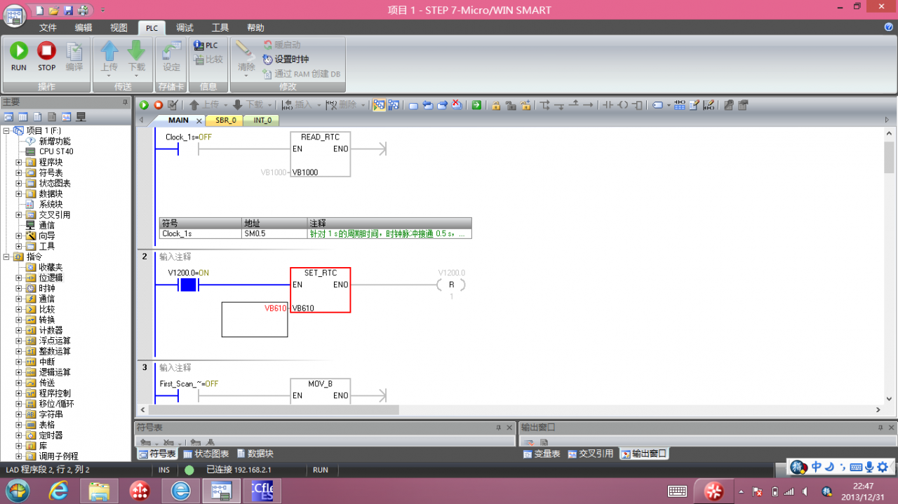898x504 pixels.
Task: Click the SET_RTC instruction box title
Action: click(321, 273)
